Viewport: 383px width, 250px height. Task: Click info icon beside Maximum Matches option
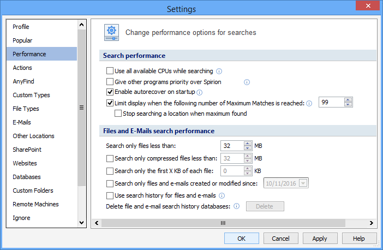tap(309, 103)
